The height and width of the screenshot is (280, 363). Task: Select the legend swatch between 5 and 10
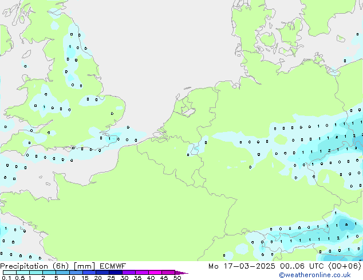click(62, 273)
